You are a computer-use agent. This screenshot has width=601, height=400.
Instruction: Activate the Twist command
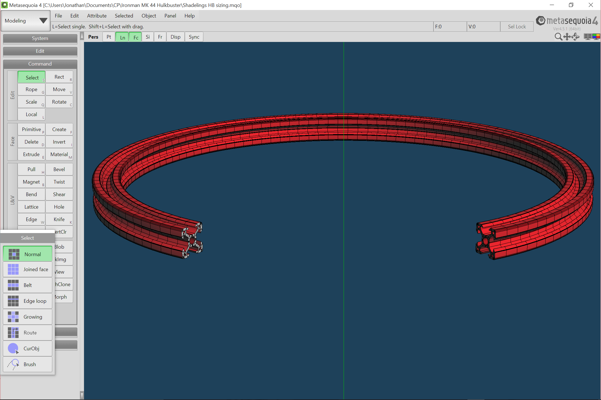point(59,182)
